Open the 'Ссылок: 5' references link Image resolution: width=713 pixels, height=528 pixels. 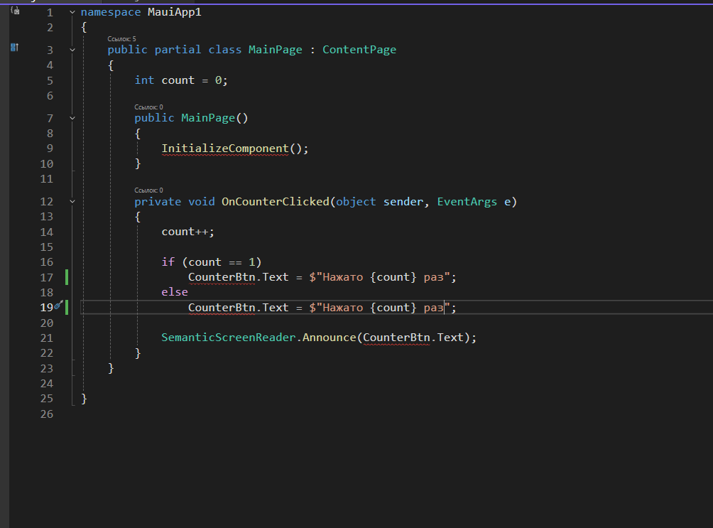coord(121,38)
